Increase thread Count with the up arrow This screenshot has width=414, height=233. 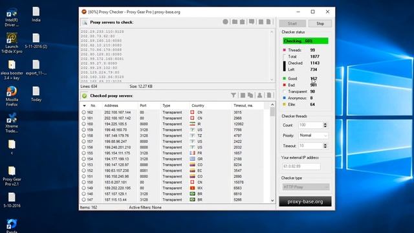[325, 124]
